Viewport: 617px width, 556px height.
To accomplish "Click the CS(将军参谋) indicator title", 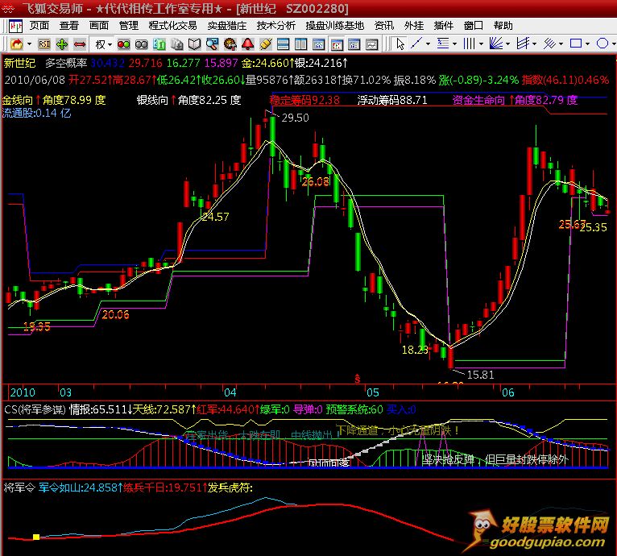I will pos(35,409).
